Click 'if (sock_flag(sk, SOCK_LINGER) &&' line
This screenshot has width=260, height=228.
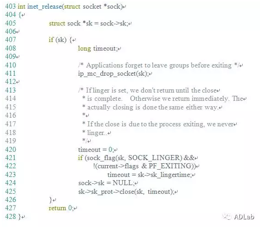(136, 158)
